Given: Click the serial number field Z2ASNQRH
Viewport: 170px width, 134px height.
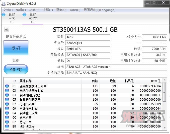Looking at the screenshot, I should [87, 43].
